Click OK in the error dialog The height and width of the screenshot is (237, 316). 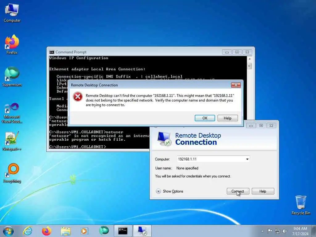click(x=205, y=118)
